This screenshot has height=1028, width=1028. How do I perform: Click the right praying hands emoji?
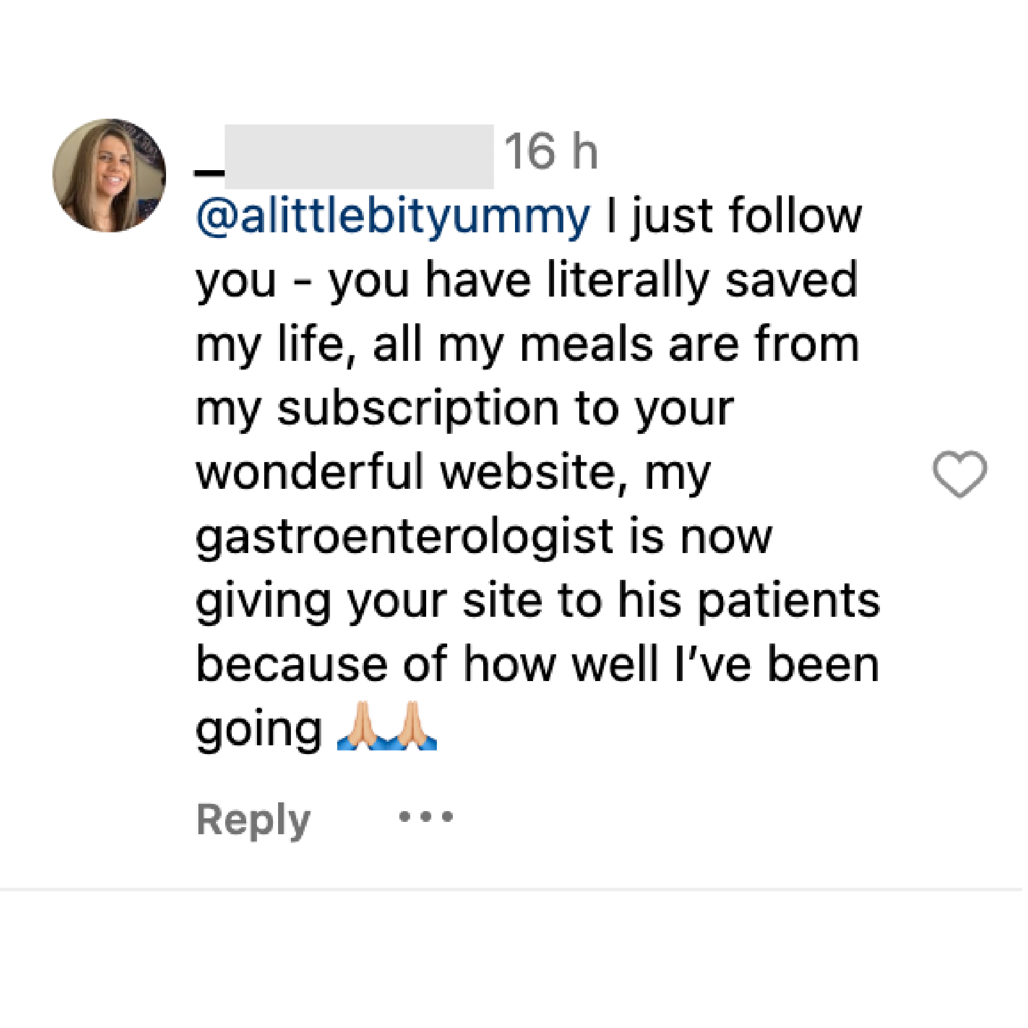[412, 727]
